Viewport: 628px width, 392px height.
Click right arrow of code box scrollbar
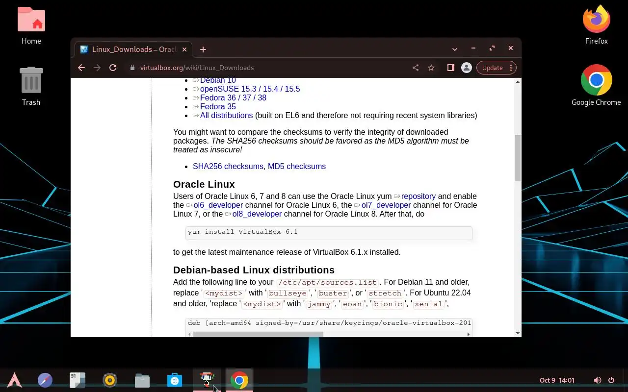(x=469, y=334)
